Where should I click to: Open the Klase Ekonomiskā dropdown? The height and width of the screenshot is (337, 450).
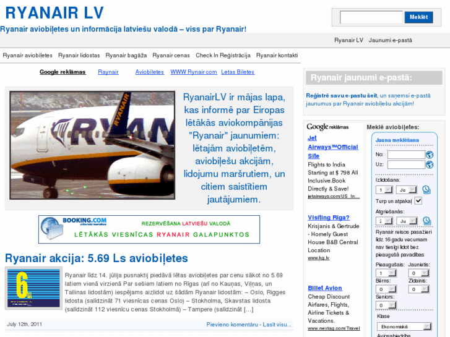pyautogui.click(x=404, y=326)
